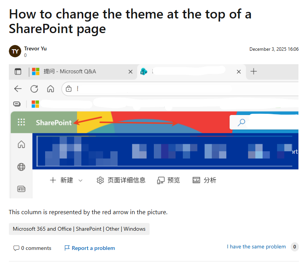Click the question title heading

[130, 21]
